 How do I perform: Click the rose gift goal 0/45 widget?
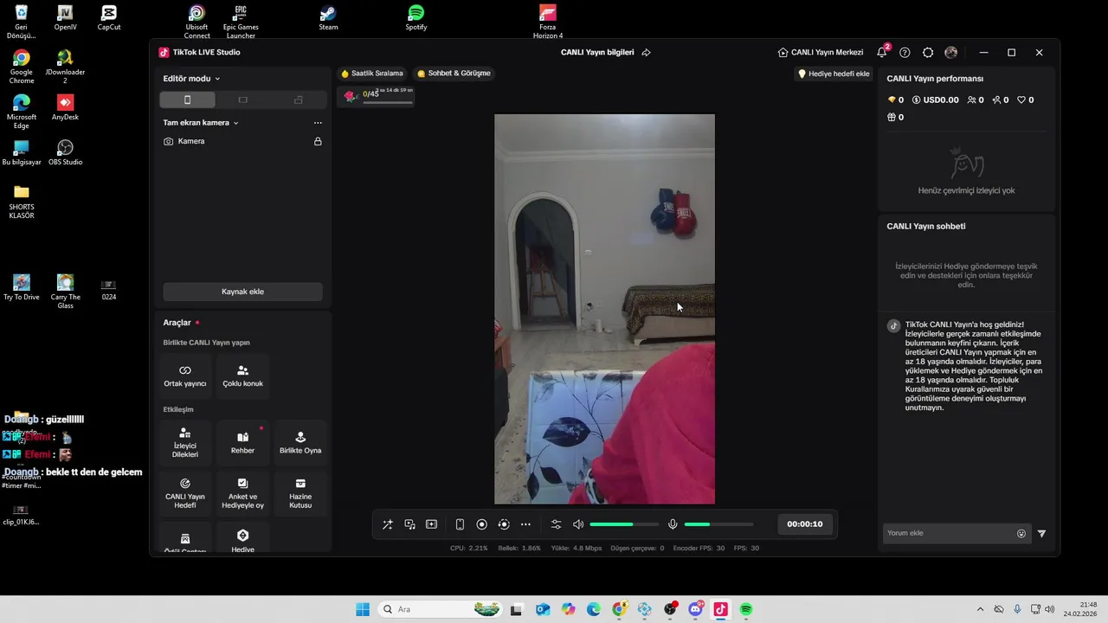pos(376,95)
